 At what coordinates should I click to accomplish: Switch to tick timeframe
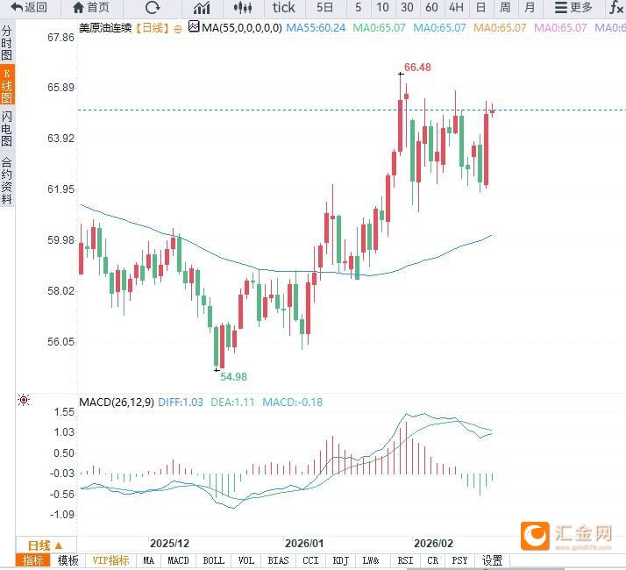283,8
